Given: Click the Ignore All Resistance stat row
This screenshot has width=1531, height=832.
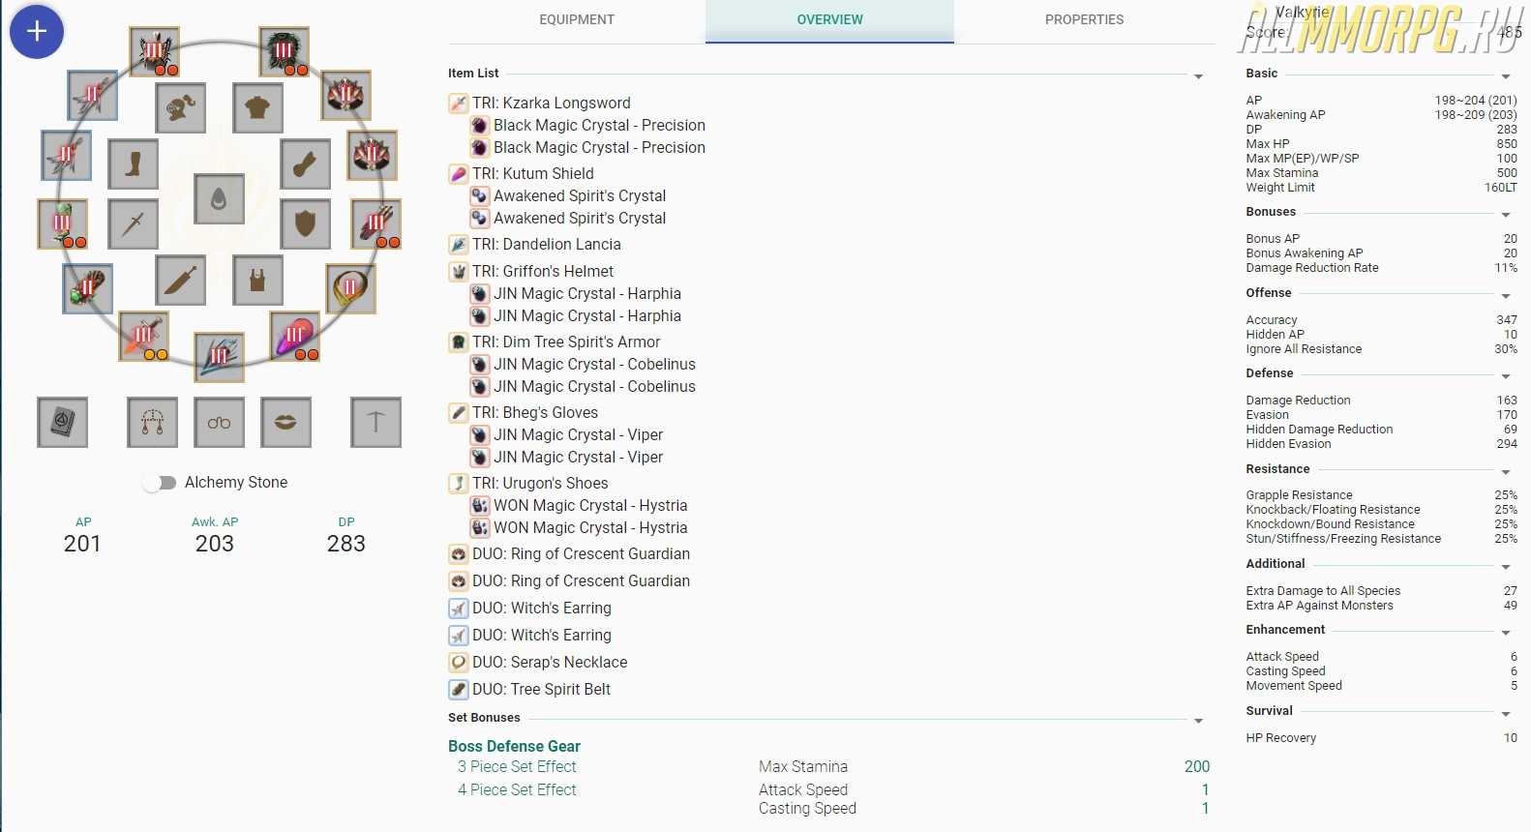Looking at the screenshot, I should 1381,349.
